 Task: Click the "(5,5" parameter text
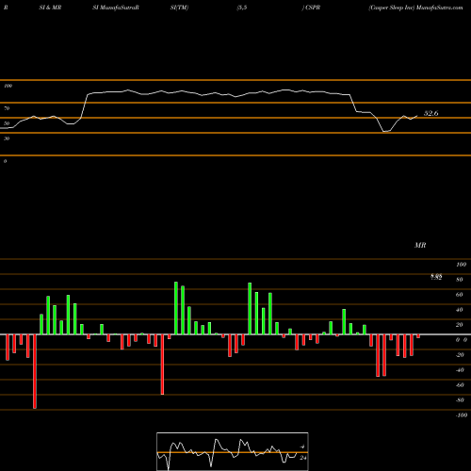pos(242,8)
